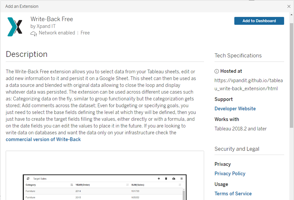Click the trash icon in the preview toolbar

pos(166,179)
